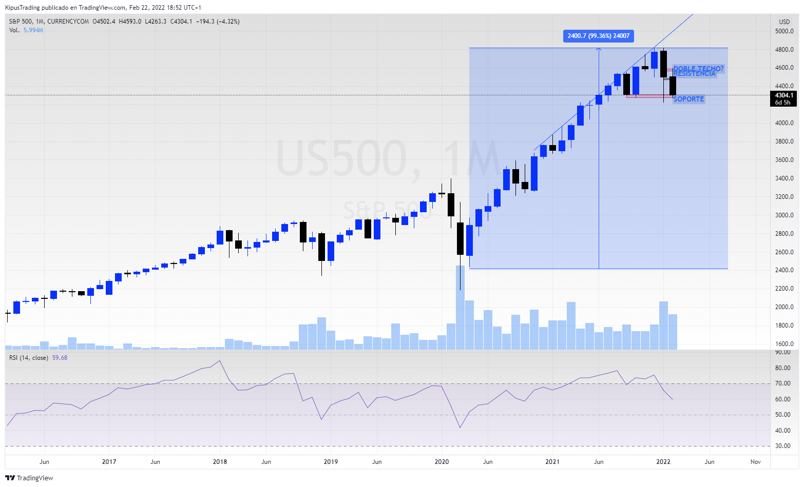Select the DOBLE TECHO? annotation
This screenshot has height=487, width=804.
(698, 68)
